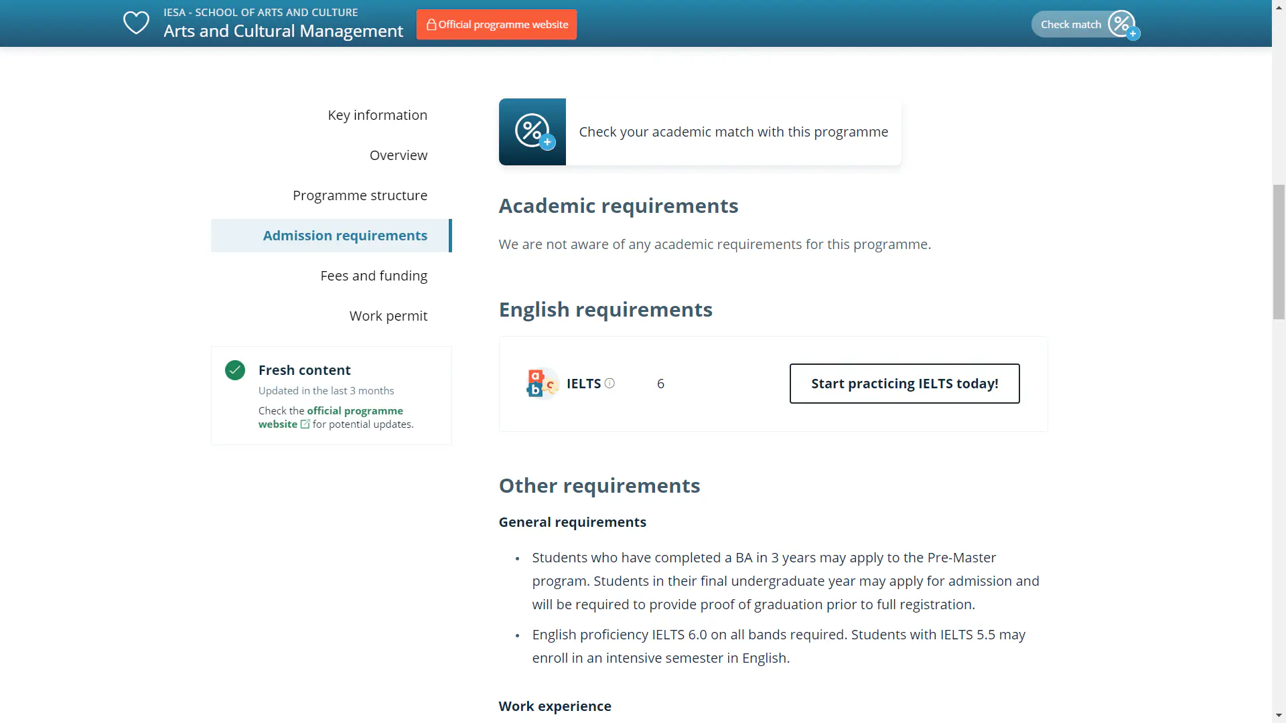Open the Work permit section
The width and height of the screenshot is (1286, 723).
pyautogui.click(x=388, y=315)
